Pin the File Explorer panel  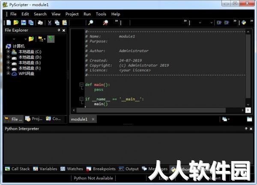click(59, 30)
